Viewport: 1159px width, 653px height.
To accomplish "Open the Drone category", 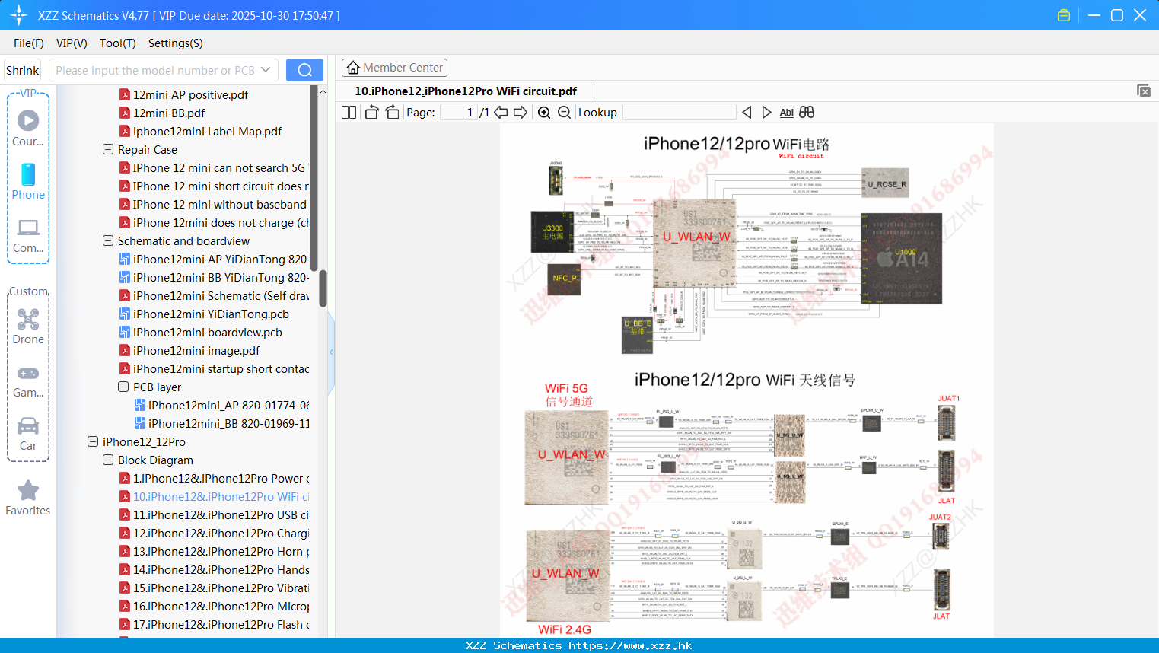I will click(x=28, y=326).
